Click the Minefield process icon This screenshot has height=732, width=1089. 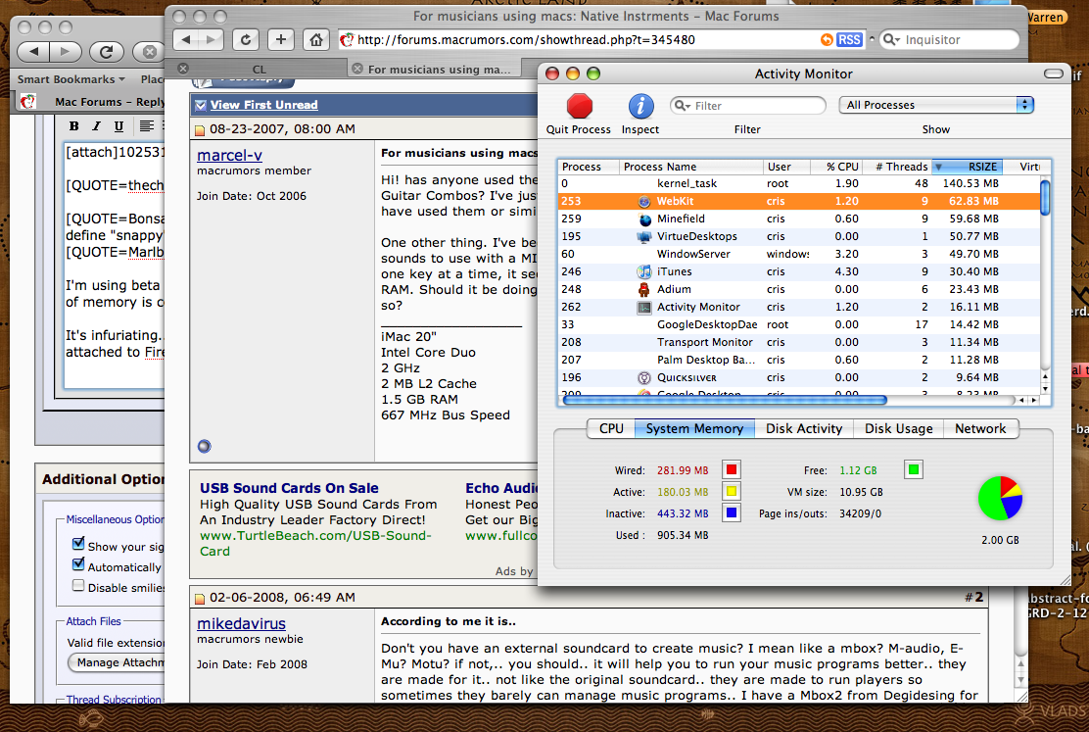coord(644,219)
